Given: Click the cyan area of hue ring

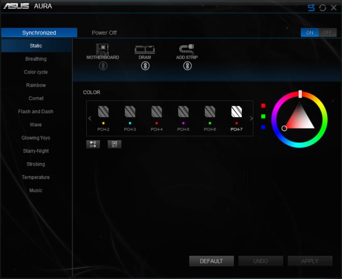Looking at the screenshot, I should point(300,145).
